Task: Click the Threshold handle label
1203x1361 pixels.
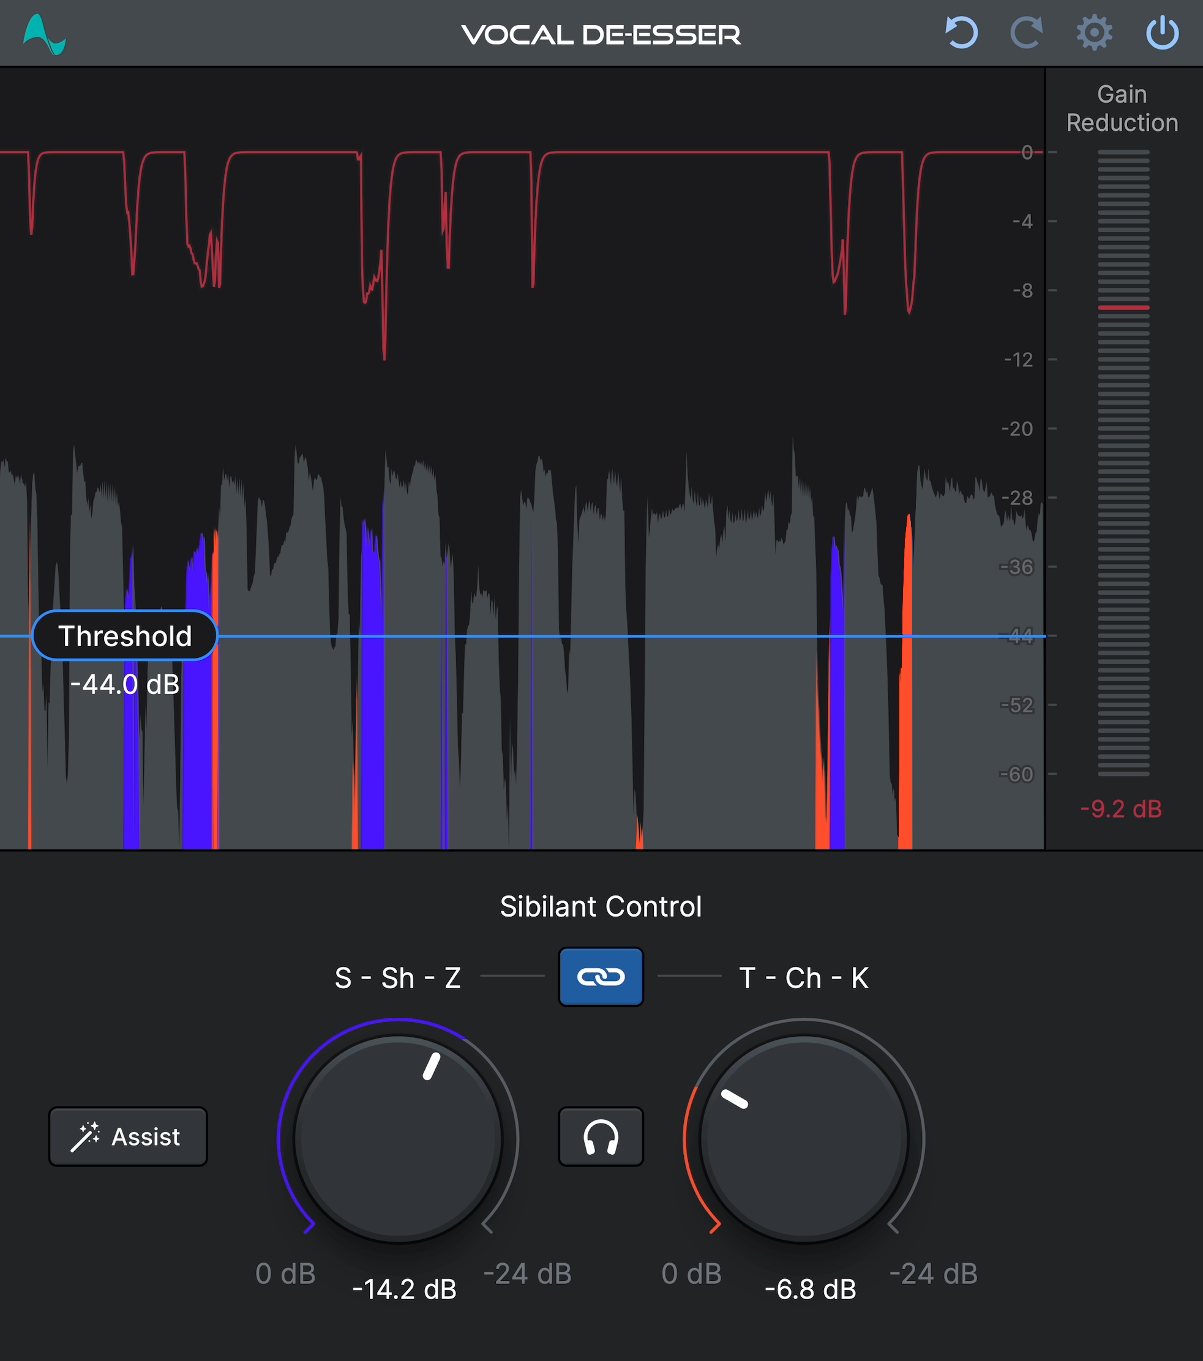Action: pos(124,636)
